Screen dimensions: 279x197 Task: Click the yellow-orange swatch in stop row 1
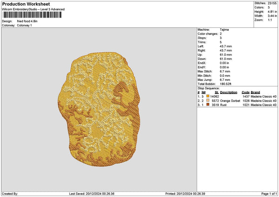click(208, 96)
